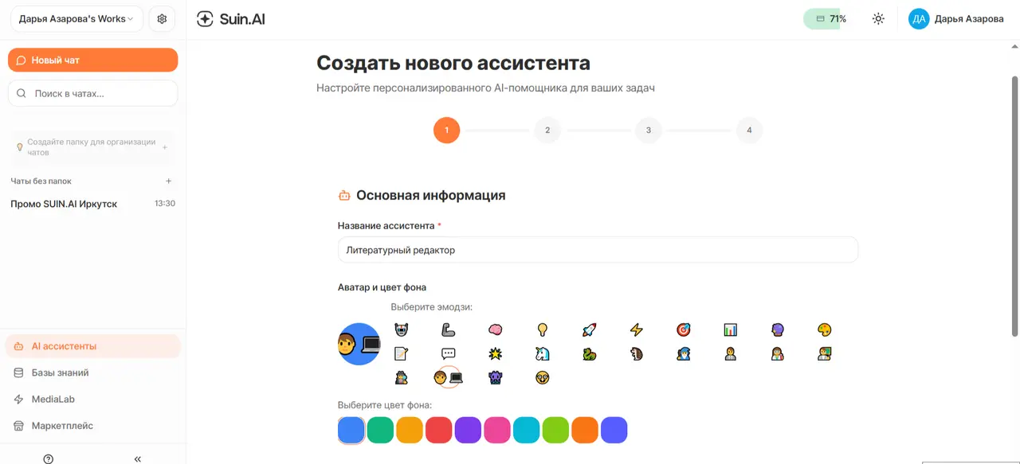Click the Название ассистента input field

(598, 250)
